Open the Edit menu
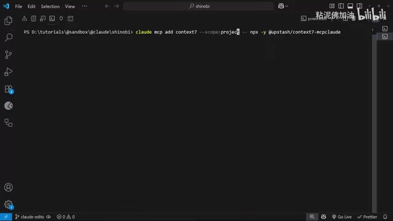The image size is (393, 221). pyautogui.click(x=31, y=6)
